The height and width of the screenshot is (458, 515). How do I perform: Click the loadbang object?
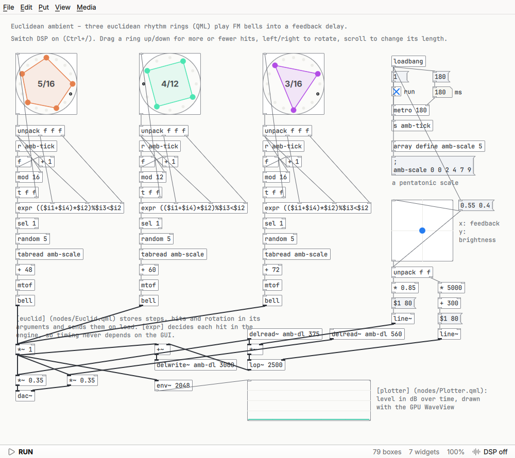(x=408, y=61)
